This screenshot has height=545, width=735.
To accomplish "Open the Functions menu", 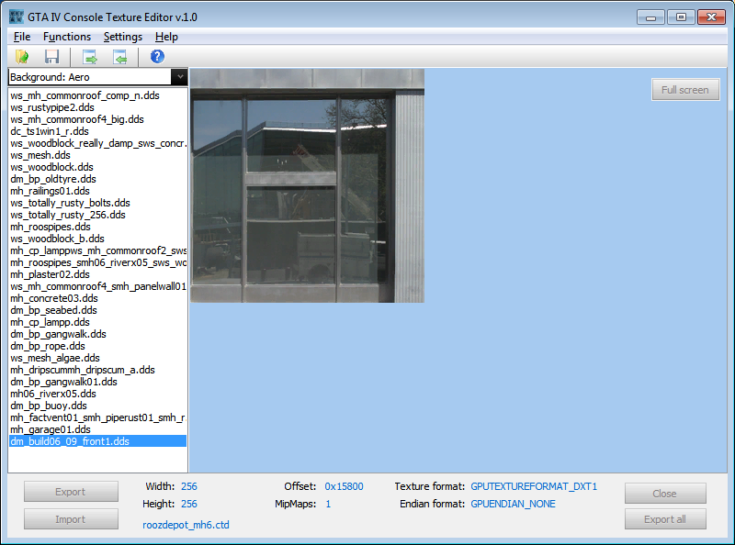I will (x=67, y=37).
